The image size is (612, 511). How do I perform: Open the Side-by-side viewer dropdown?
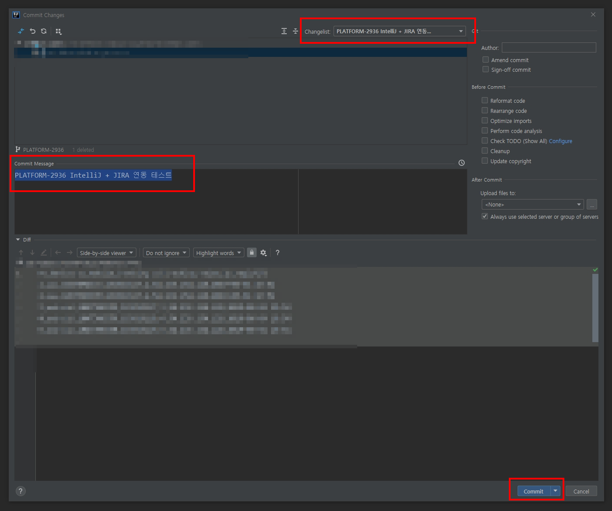click(107, 253)
